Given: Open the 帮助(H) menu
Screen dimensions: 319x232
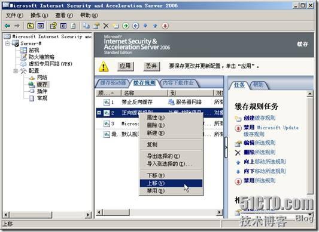Looking at the screenshot, I should pos(89,16).
